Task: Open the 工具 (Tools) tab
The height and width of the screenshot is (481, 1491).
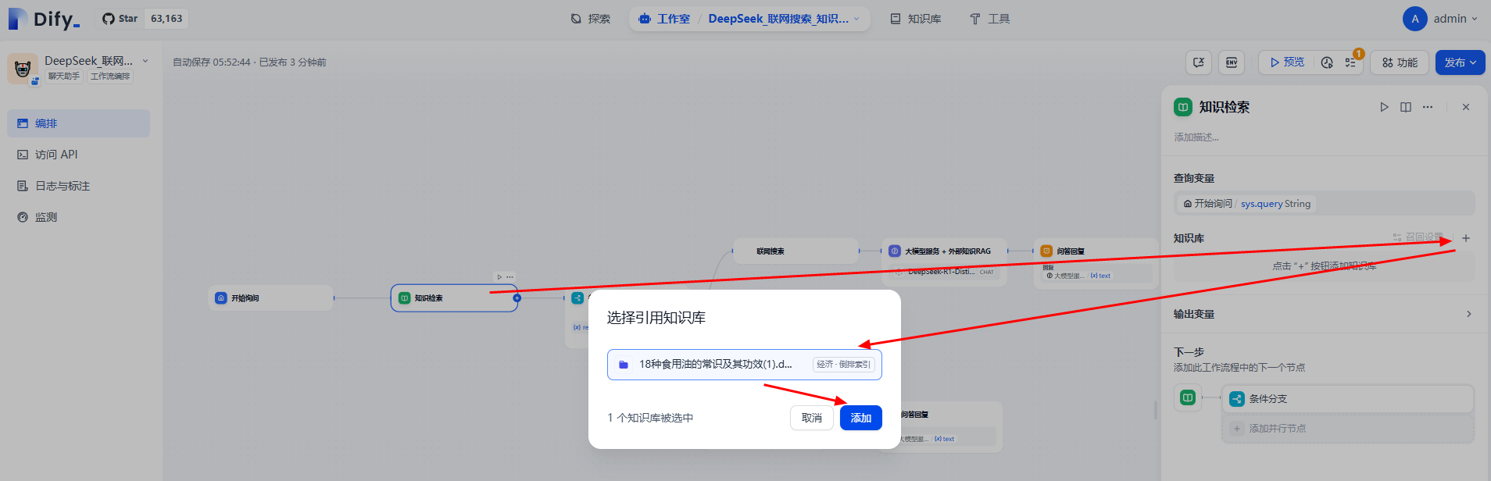Action: coord(989,19)
